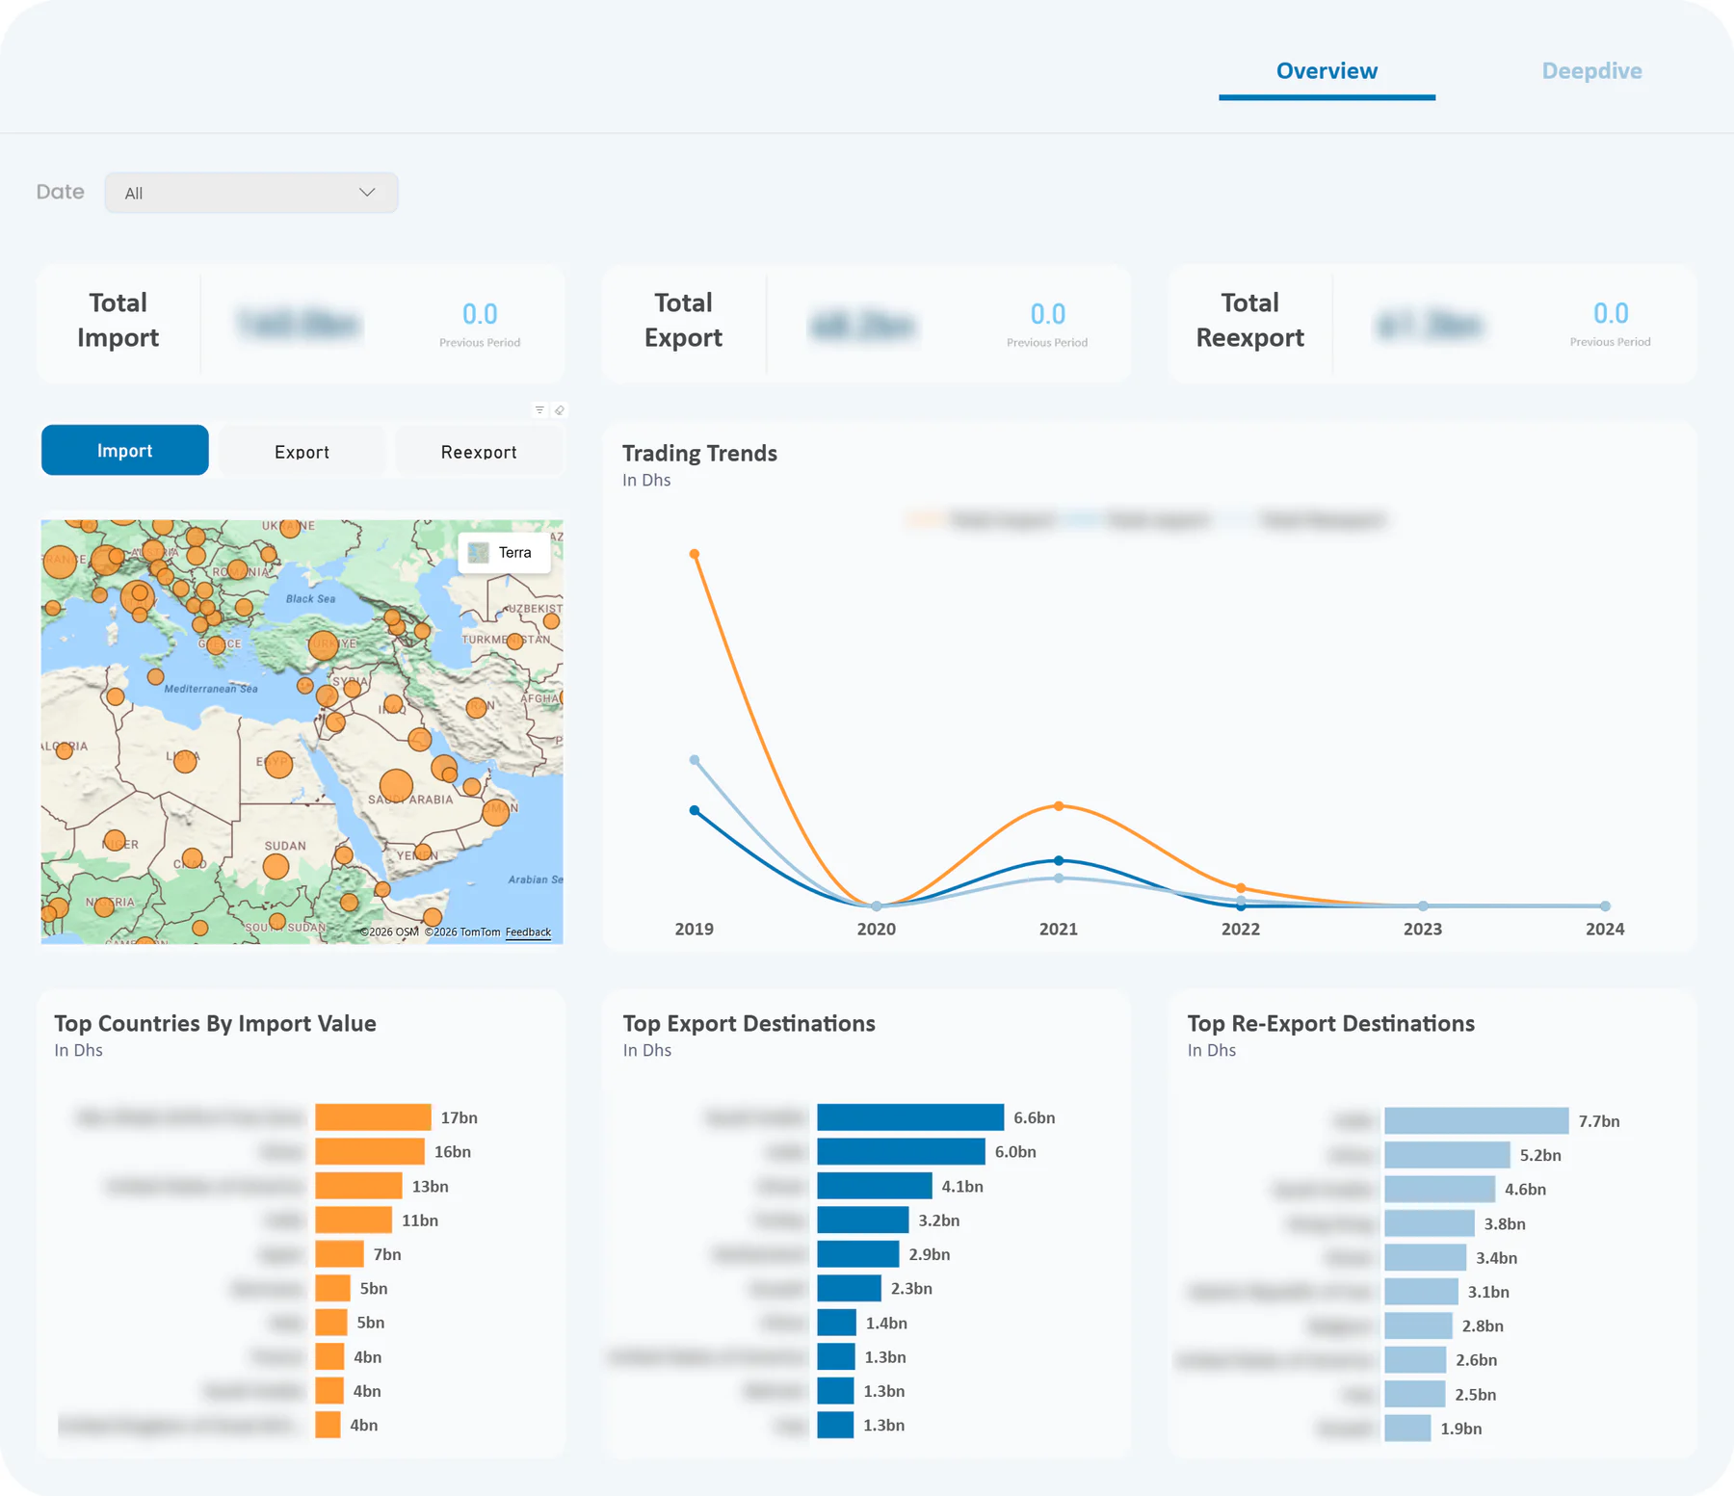Click the Terra map style thumbnail
Image resolution: width=1734 pixels, height=1496 pixels.
(x=479, y=553)
